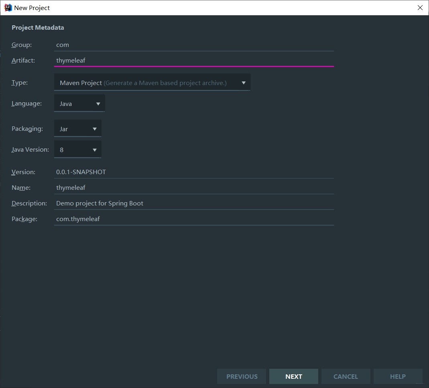Viewport: 429px width, 388px height.
Task: Open the Type dropdown arrow
Action: tap(244, 83)
